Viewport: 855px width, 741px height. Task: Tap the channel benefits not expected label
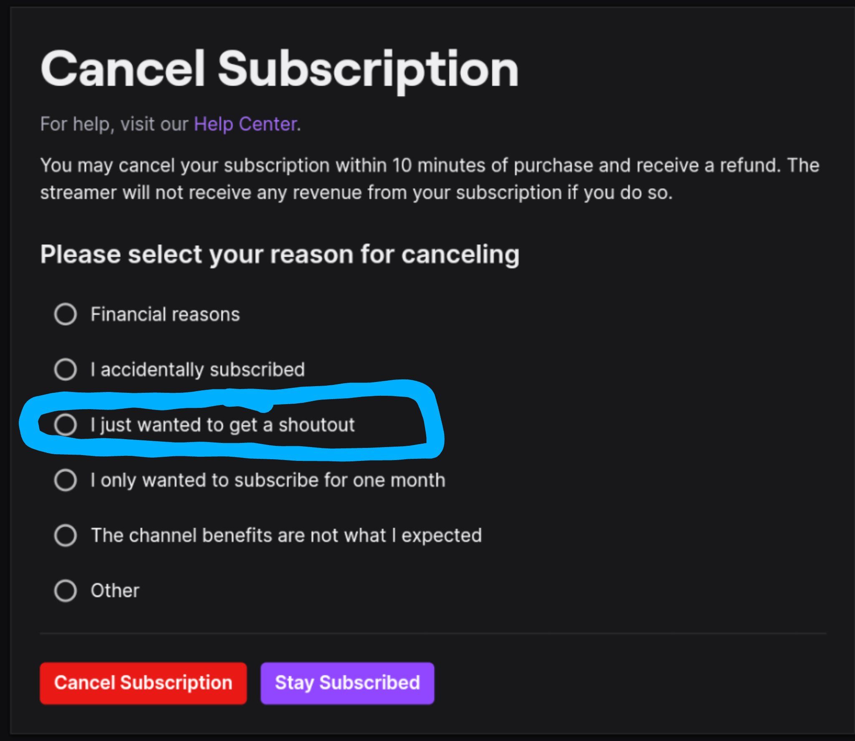286,535
